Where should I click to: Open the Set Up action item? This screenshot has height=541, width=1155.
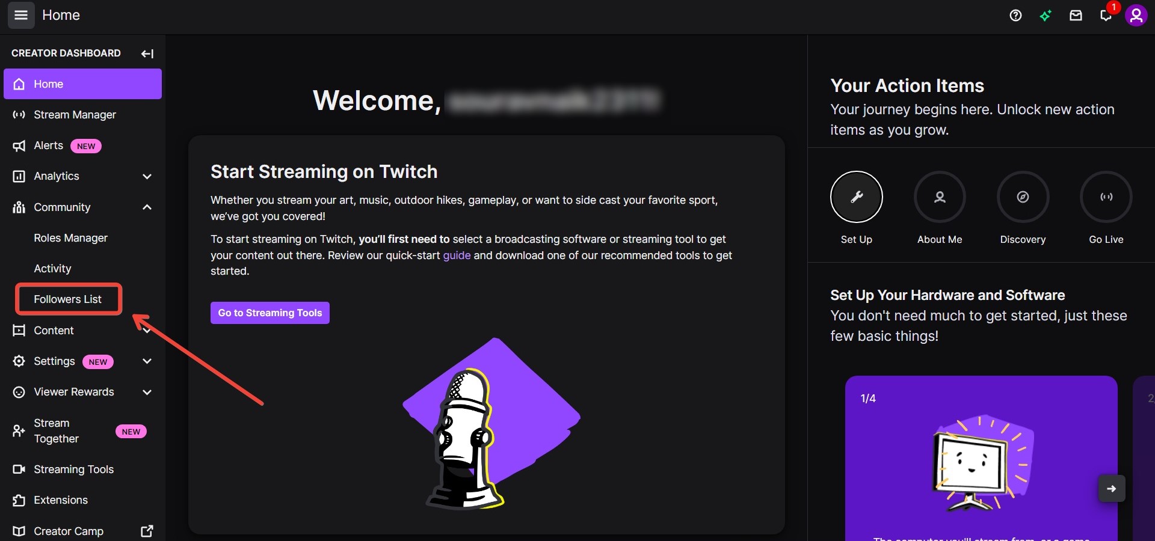[x=856, y=197]
